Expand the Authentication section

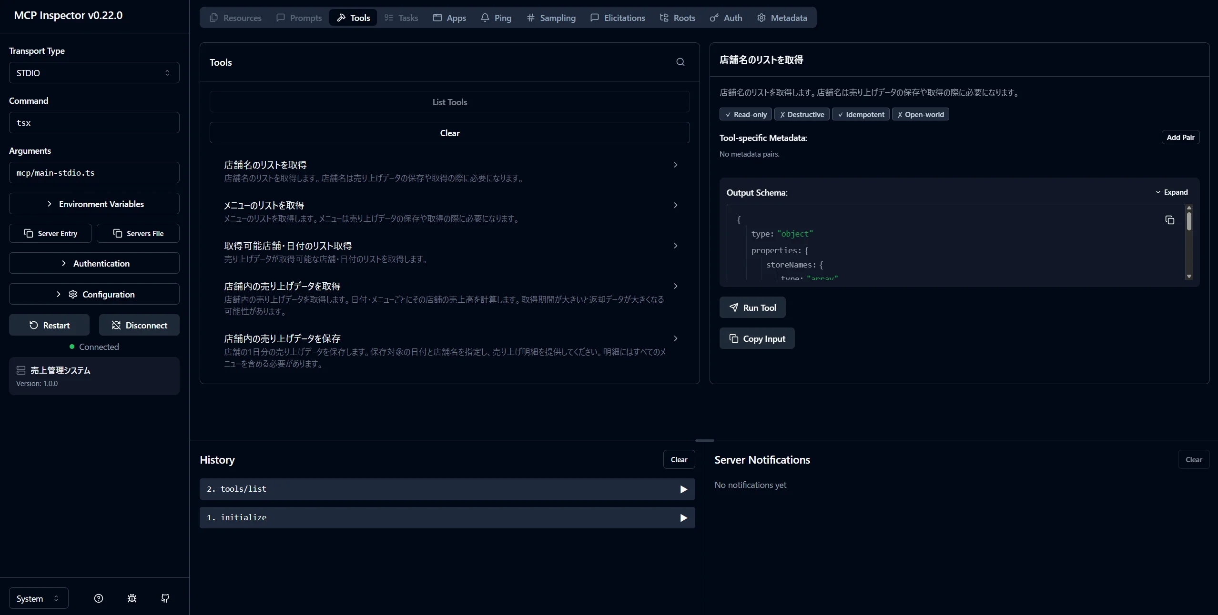pyautogui.click(x=94, y=263)
